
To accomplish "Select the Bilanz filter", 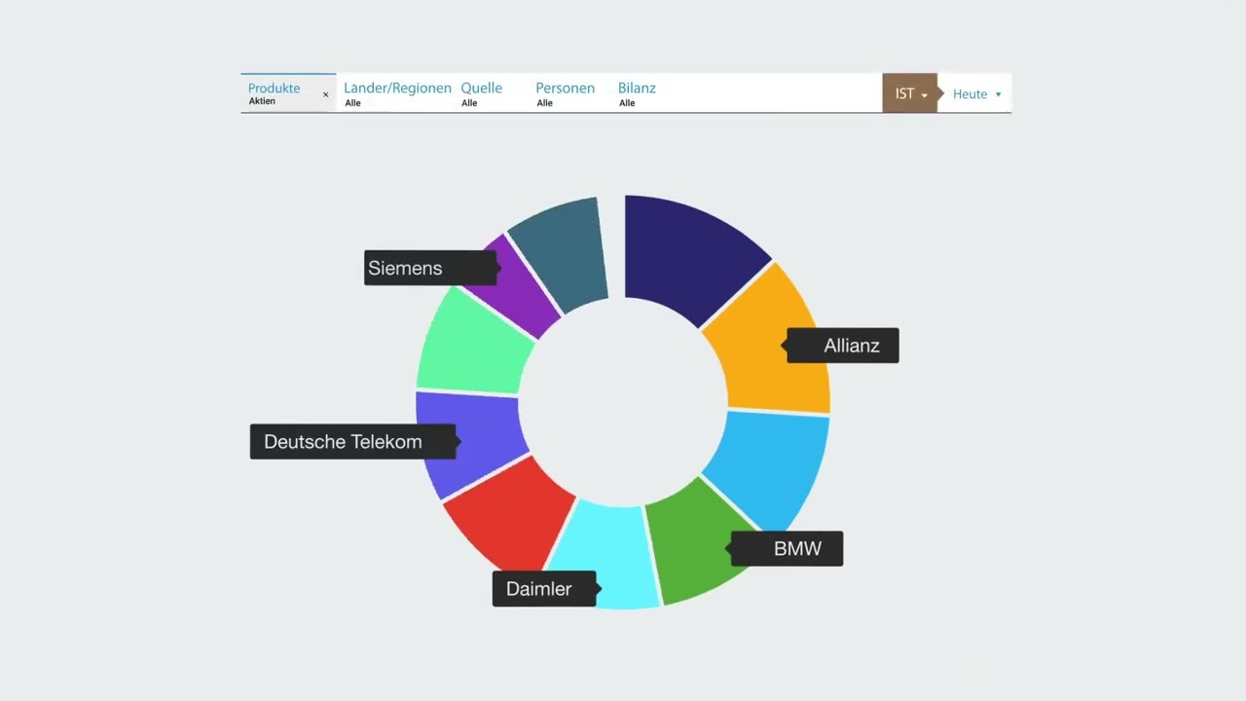I will [x=637, y=93].
